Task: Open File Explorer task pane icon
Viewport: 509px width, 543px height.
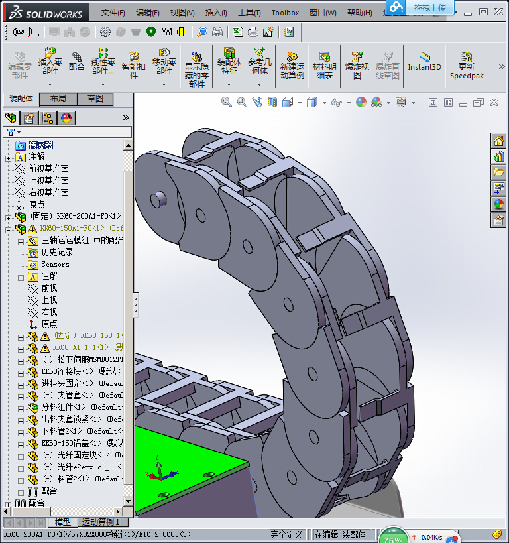Action: point(498,172)
